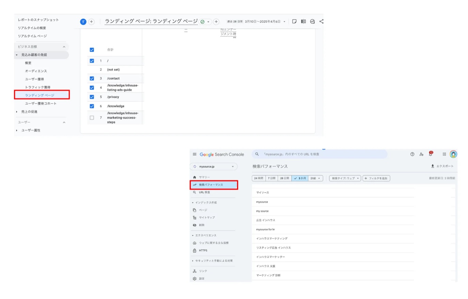Open the notifications bell with red badge
Image resolution: width=468 pixels, height=299 pixels.
click(431, 154)
